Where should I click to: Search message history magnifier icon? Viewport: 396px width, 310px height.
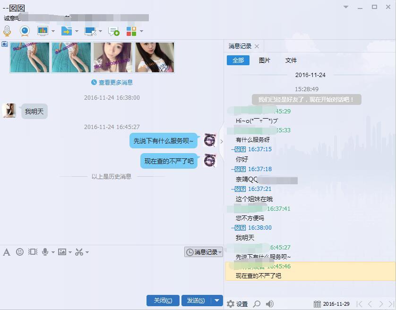click(257, 304)
